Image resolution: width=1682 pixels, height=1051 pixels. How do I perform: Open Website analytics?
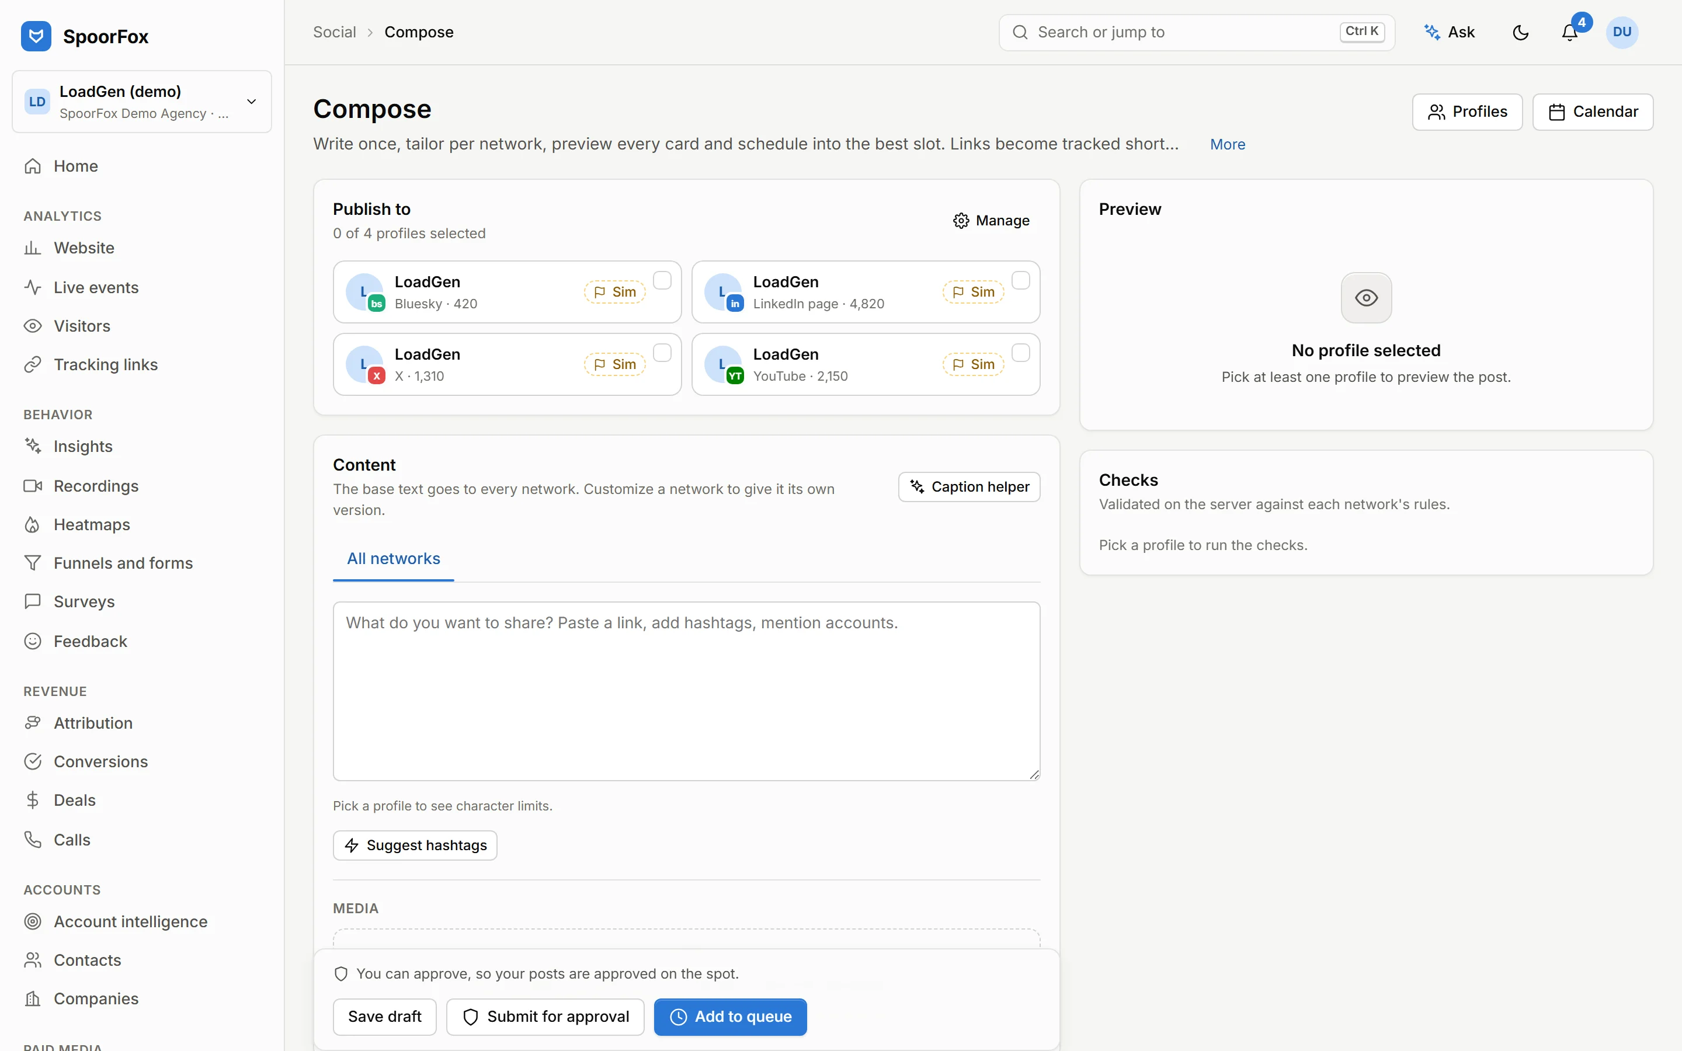[x=142, y=248]
